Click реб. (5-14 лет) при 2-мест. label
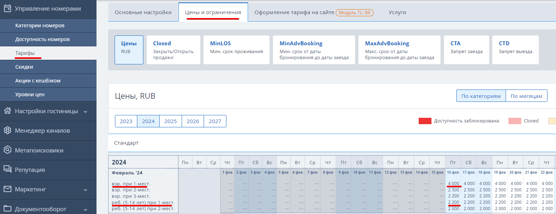 143,209
